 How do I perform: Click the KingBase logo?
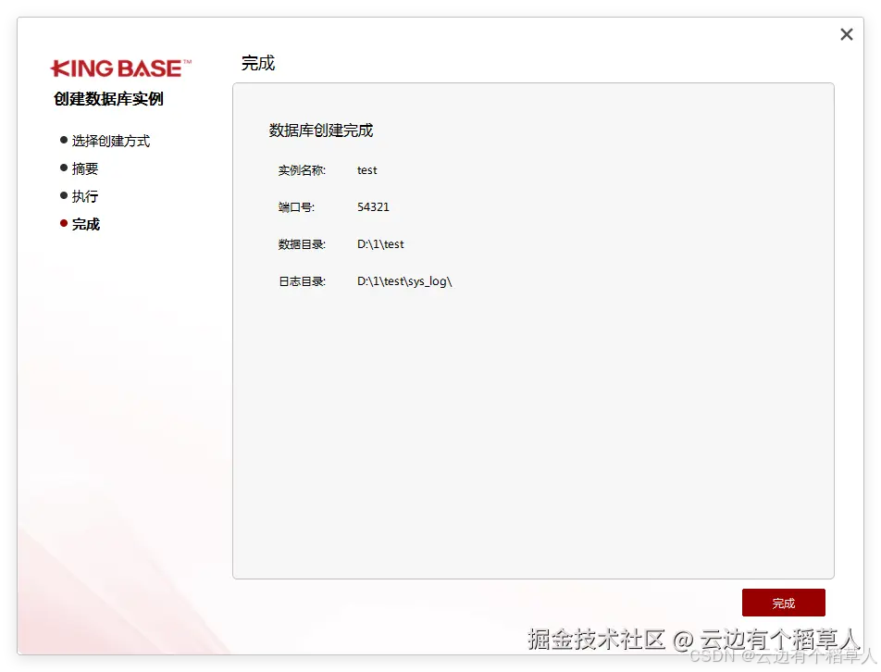tap(119, 68)
